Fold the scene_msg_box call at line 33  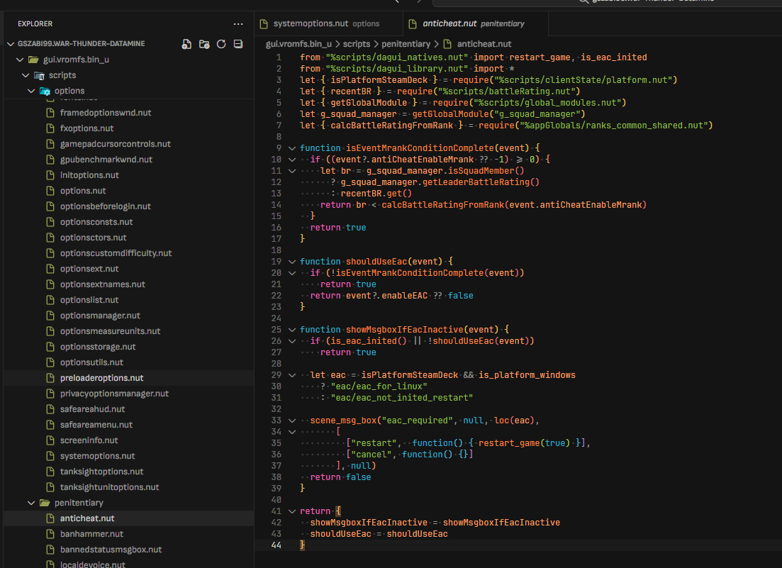click(x=292, y=421)
